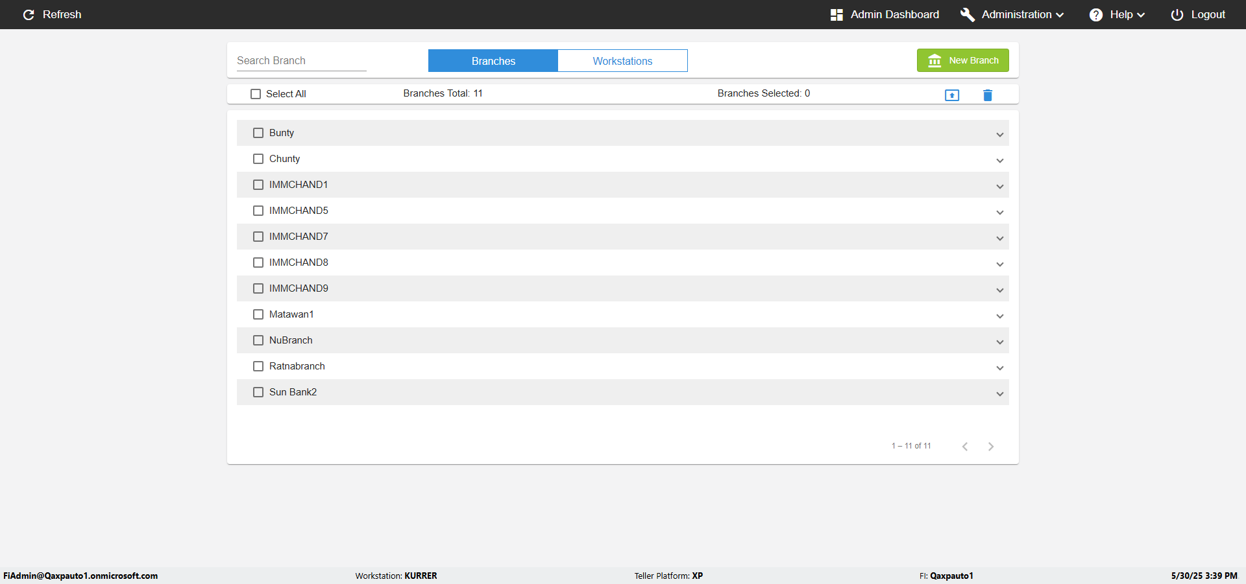
Task: Tick the Sun Bank2 checkbox
Action: (x=258, y=392)
